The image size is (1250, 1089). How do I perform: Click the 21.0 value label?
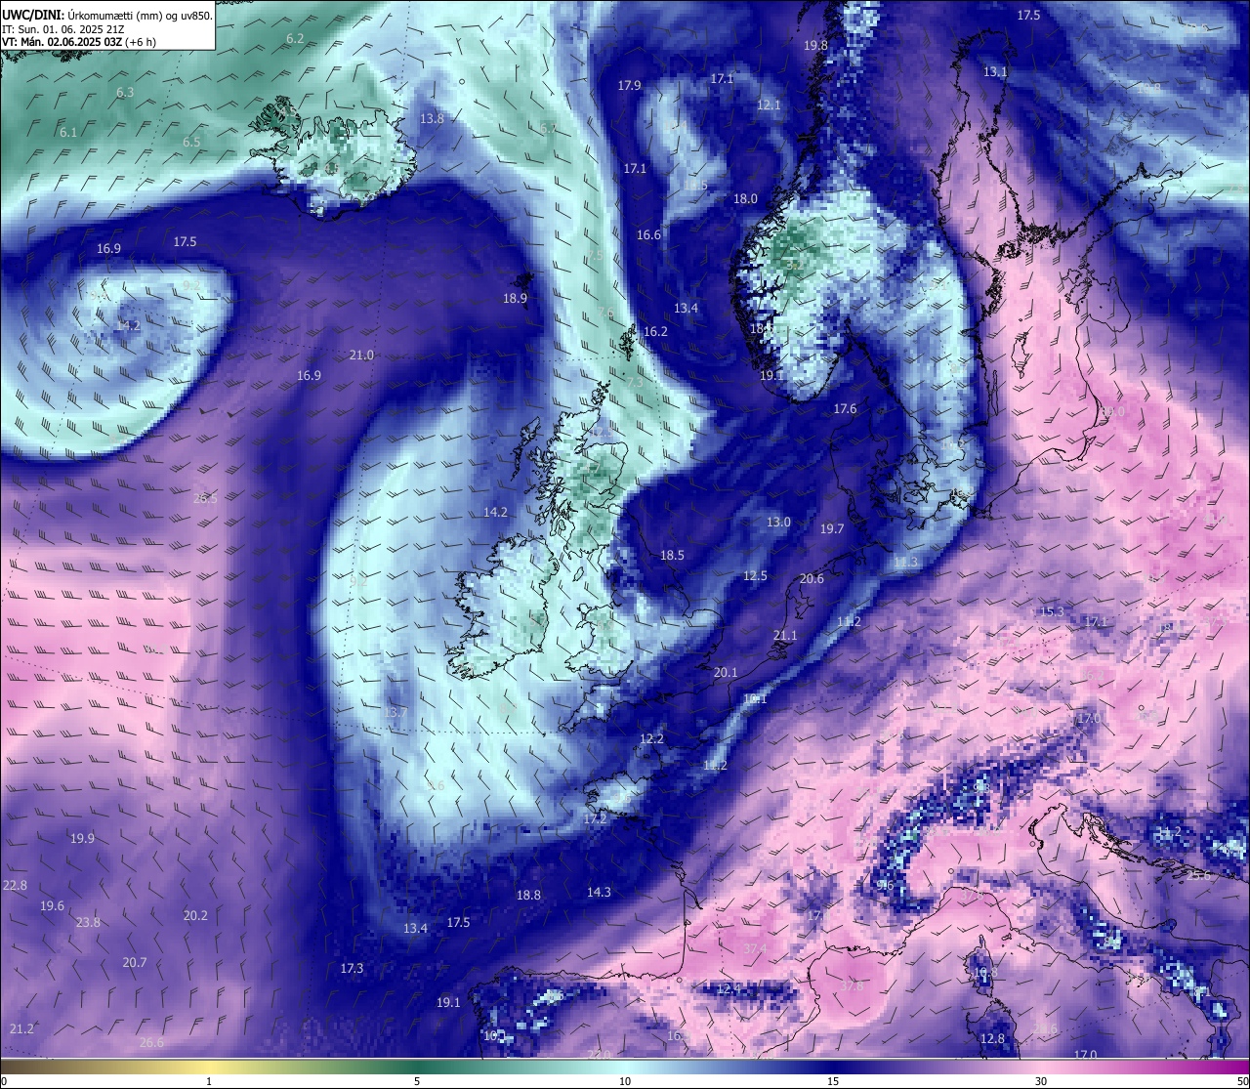pos(361,356)
